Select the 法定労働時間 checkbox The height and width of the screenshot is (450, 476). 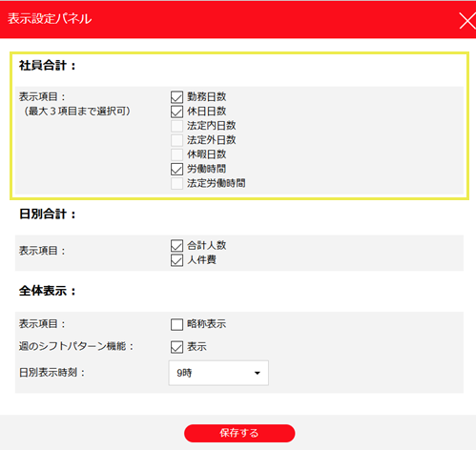(x=176, y=183)
